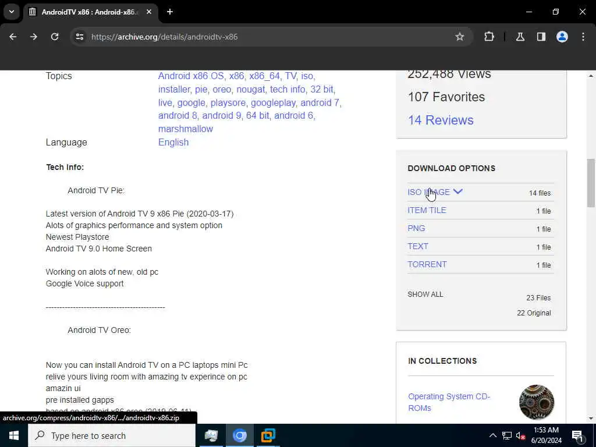Open the muted volume tray icon
The image size is (596, 447).
520,435
